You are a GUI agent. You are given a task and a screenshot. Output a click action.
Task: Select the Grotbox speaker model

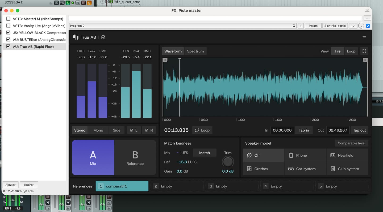pos(264,169)
